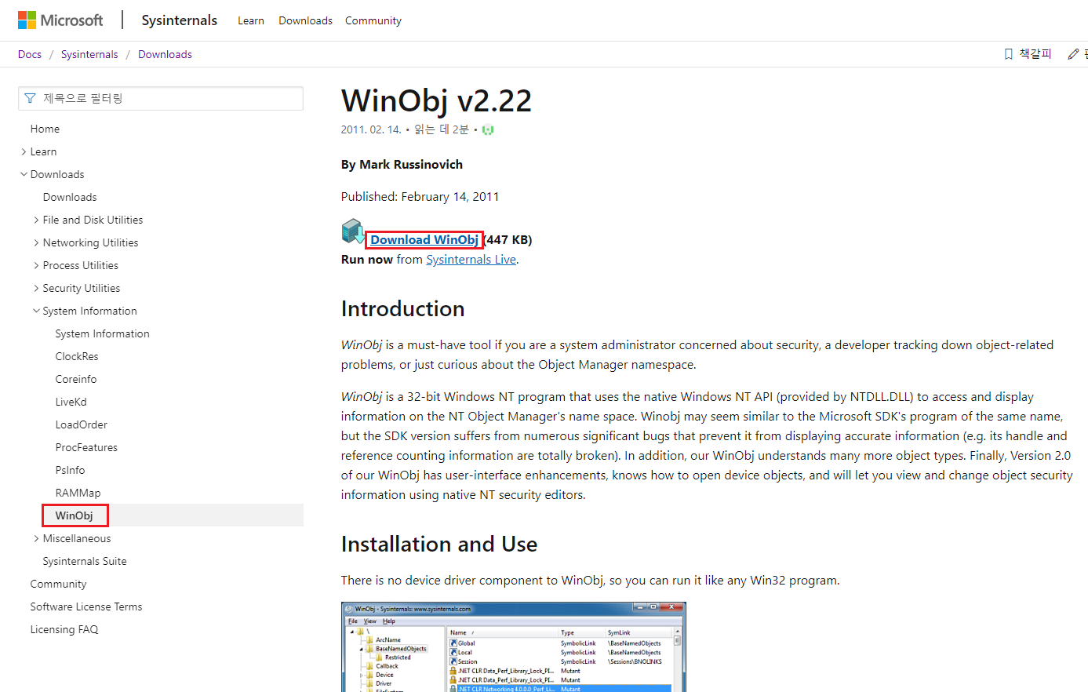Open the Sysinternals Live link

click(471, 260)
